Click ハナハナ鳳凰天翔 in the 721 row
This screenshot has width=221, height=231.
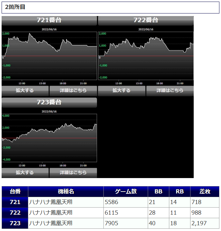tap(51, 202)
